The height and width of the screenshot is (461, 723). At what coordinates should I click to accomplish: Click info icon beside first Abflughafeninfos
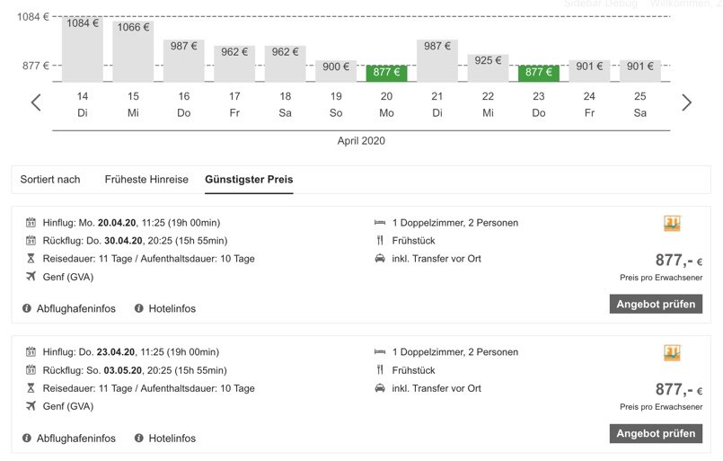coord(27,308)
